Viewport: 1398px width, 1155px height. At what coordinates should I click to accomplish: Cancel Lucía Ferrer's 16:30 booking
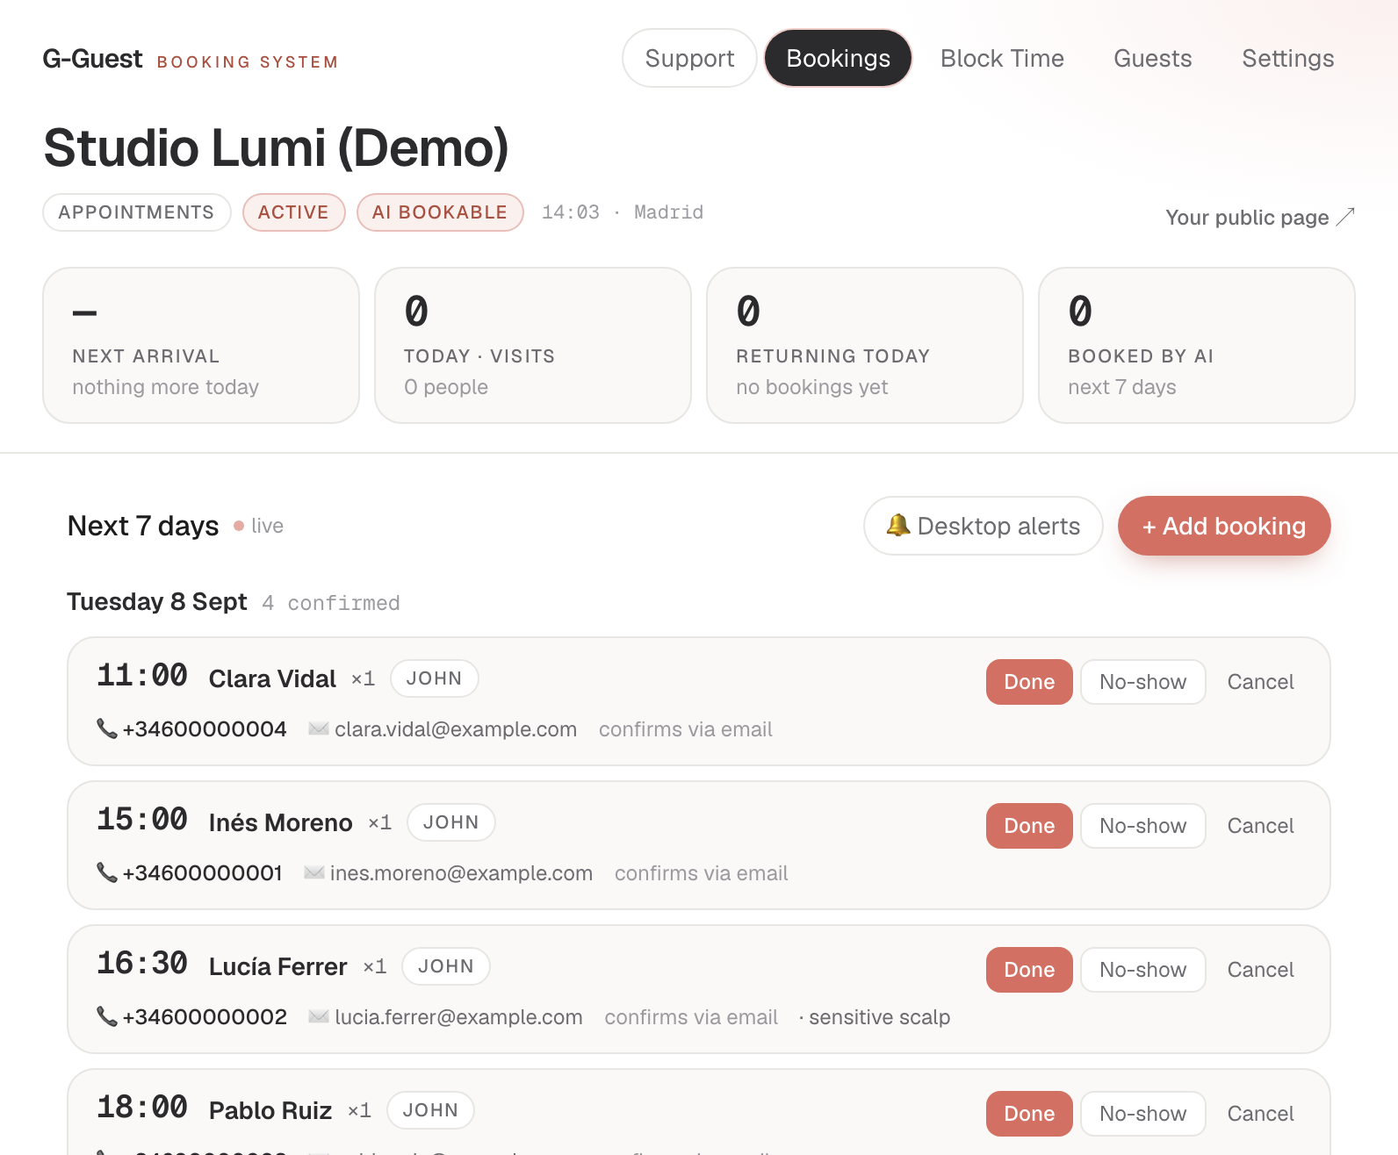[x=1260, y=970]
